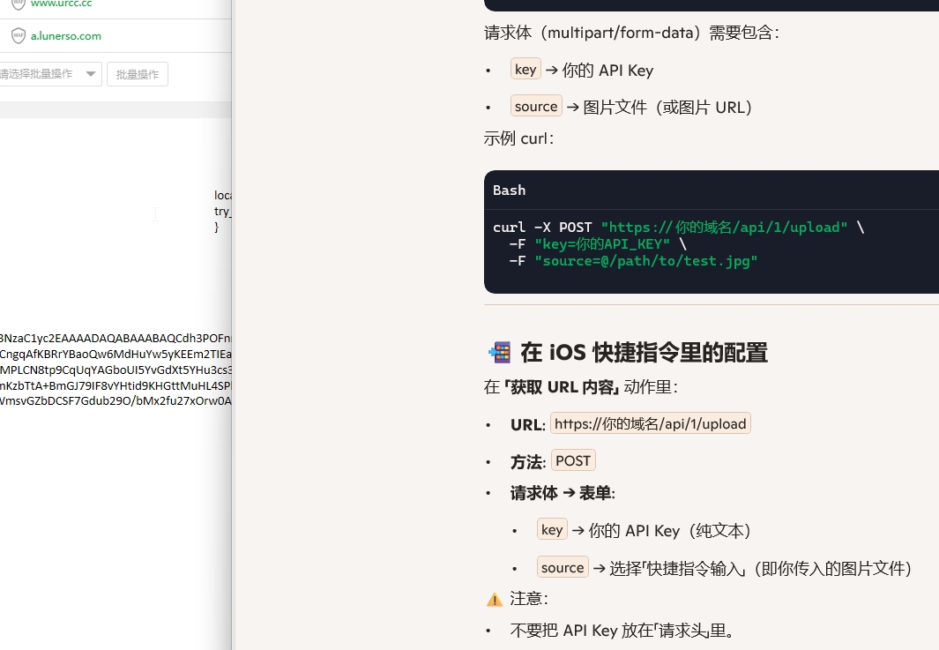This screenshot has width=939, height=650.
Task: Click the POST method code chip
Action: [573, 460]
